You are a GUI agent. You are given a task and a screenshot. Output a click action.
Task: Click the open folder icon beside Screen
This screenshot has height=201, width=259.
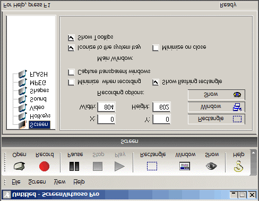point(23,125)
